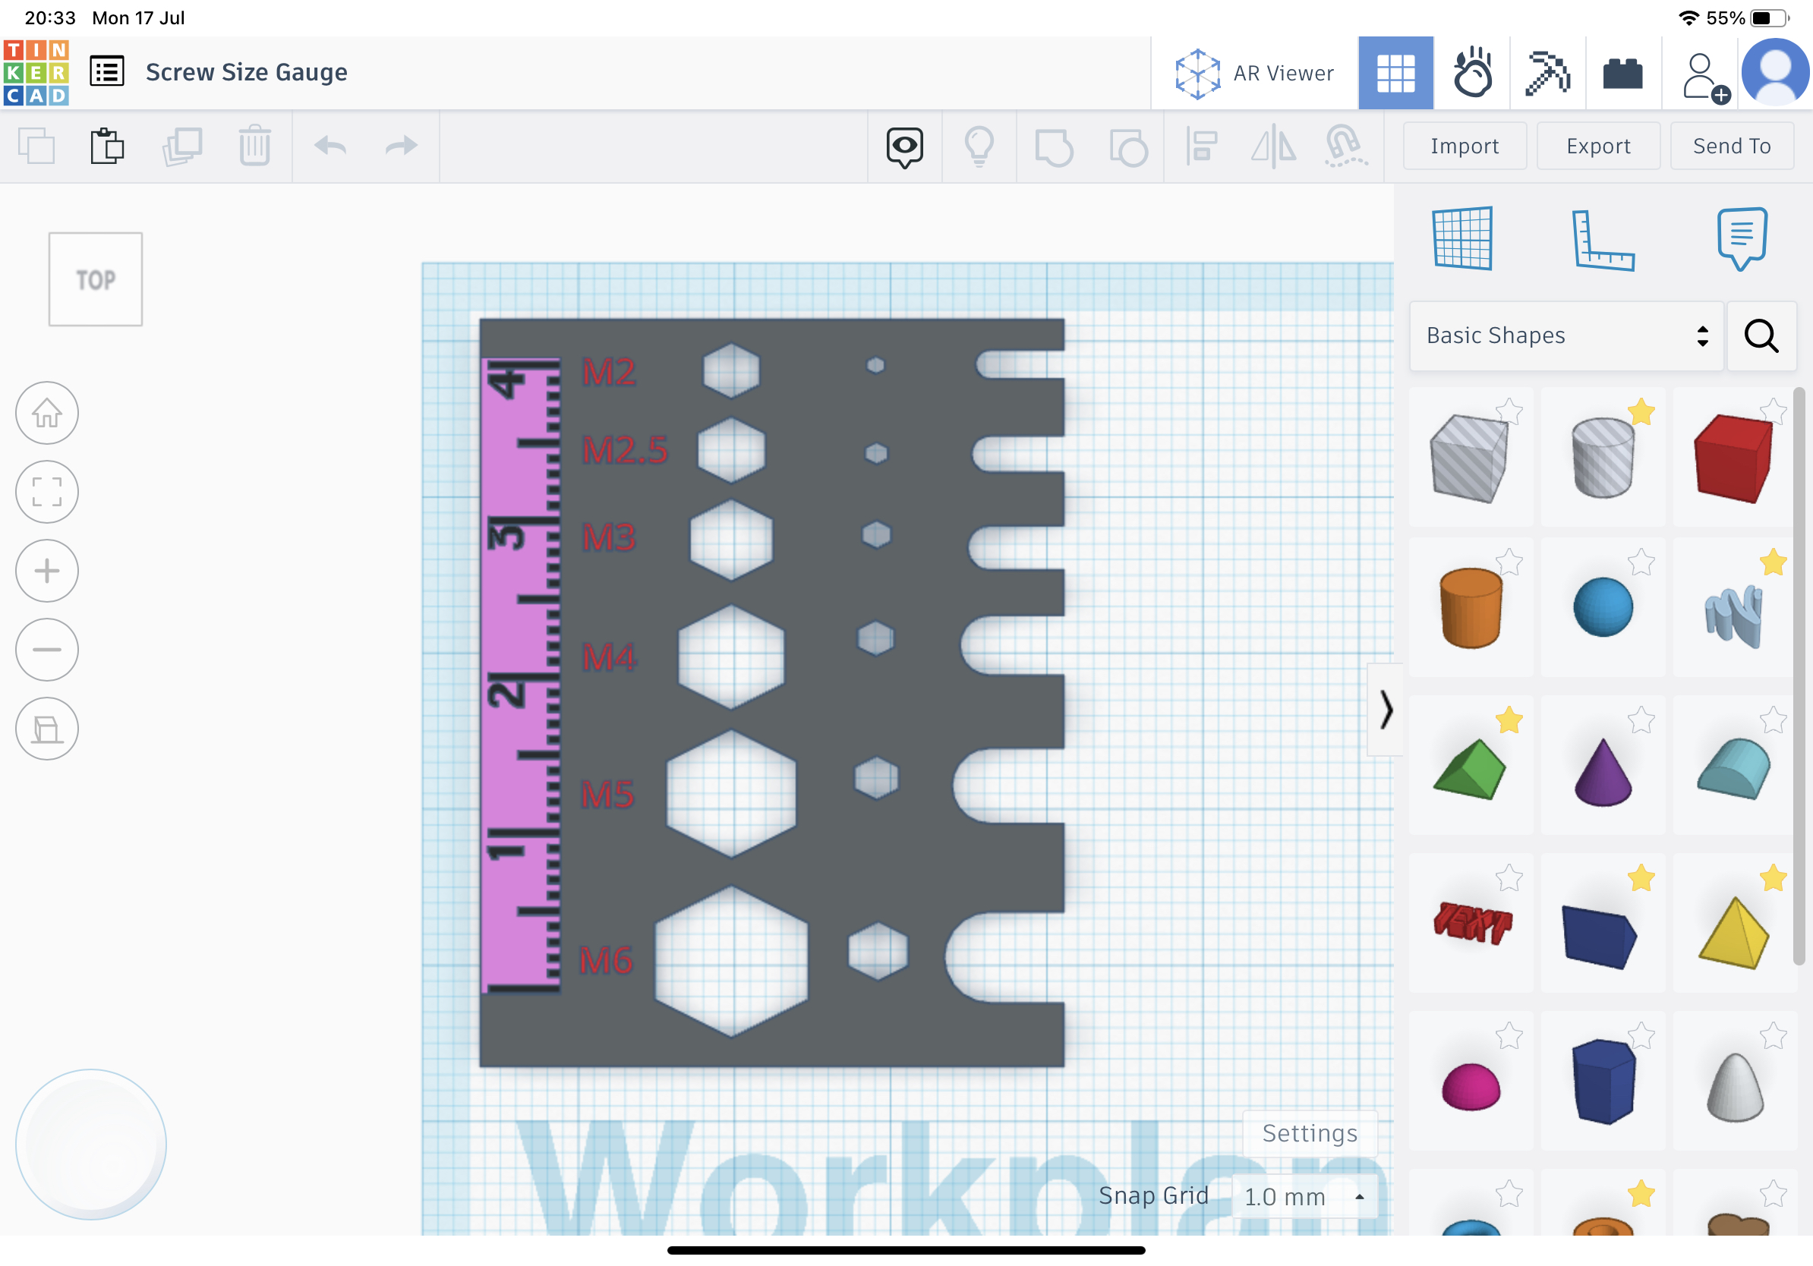Undo the last action
Viewport: 1813px width, 1266px height.
click(330, 146)
